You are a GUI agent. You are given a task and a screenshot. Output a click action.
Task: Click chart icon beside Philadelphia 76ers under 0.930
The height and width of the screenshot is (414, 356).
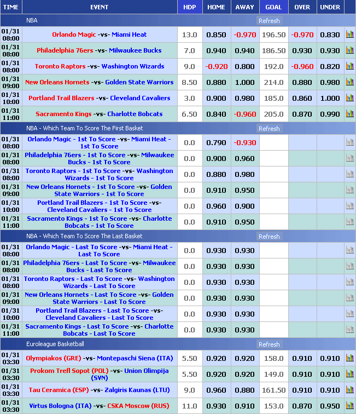tap(349, 50)
